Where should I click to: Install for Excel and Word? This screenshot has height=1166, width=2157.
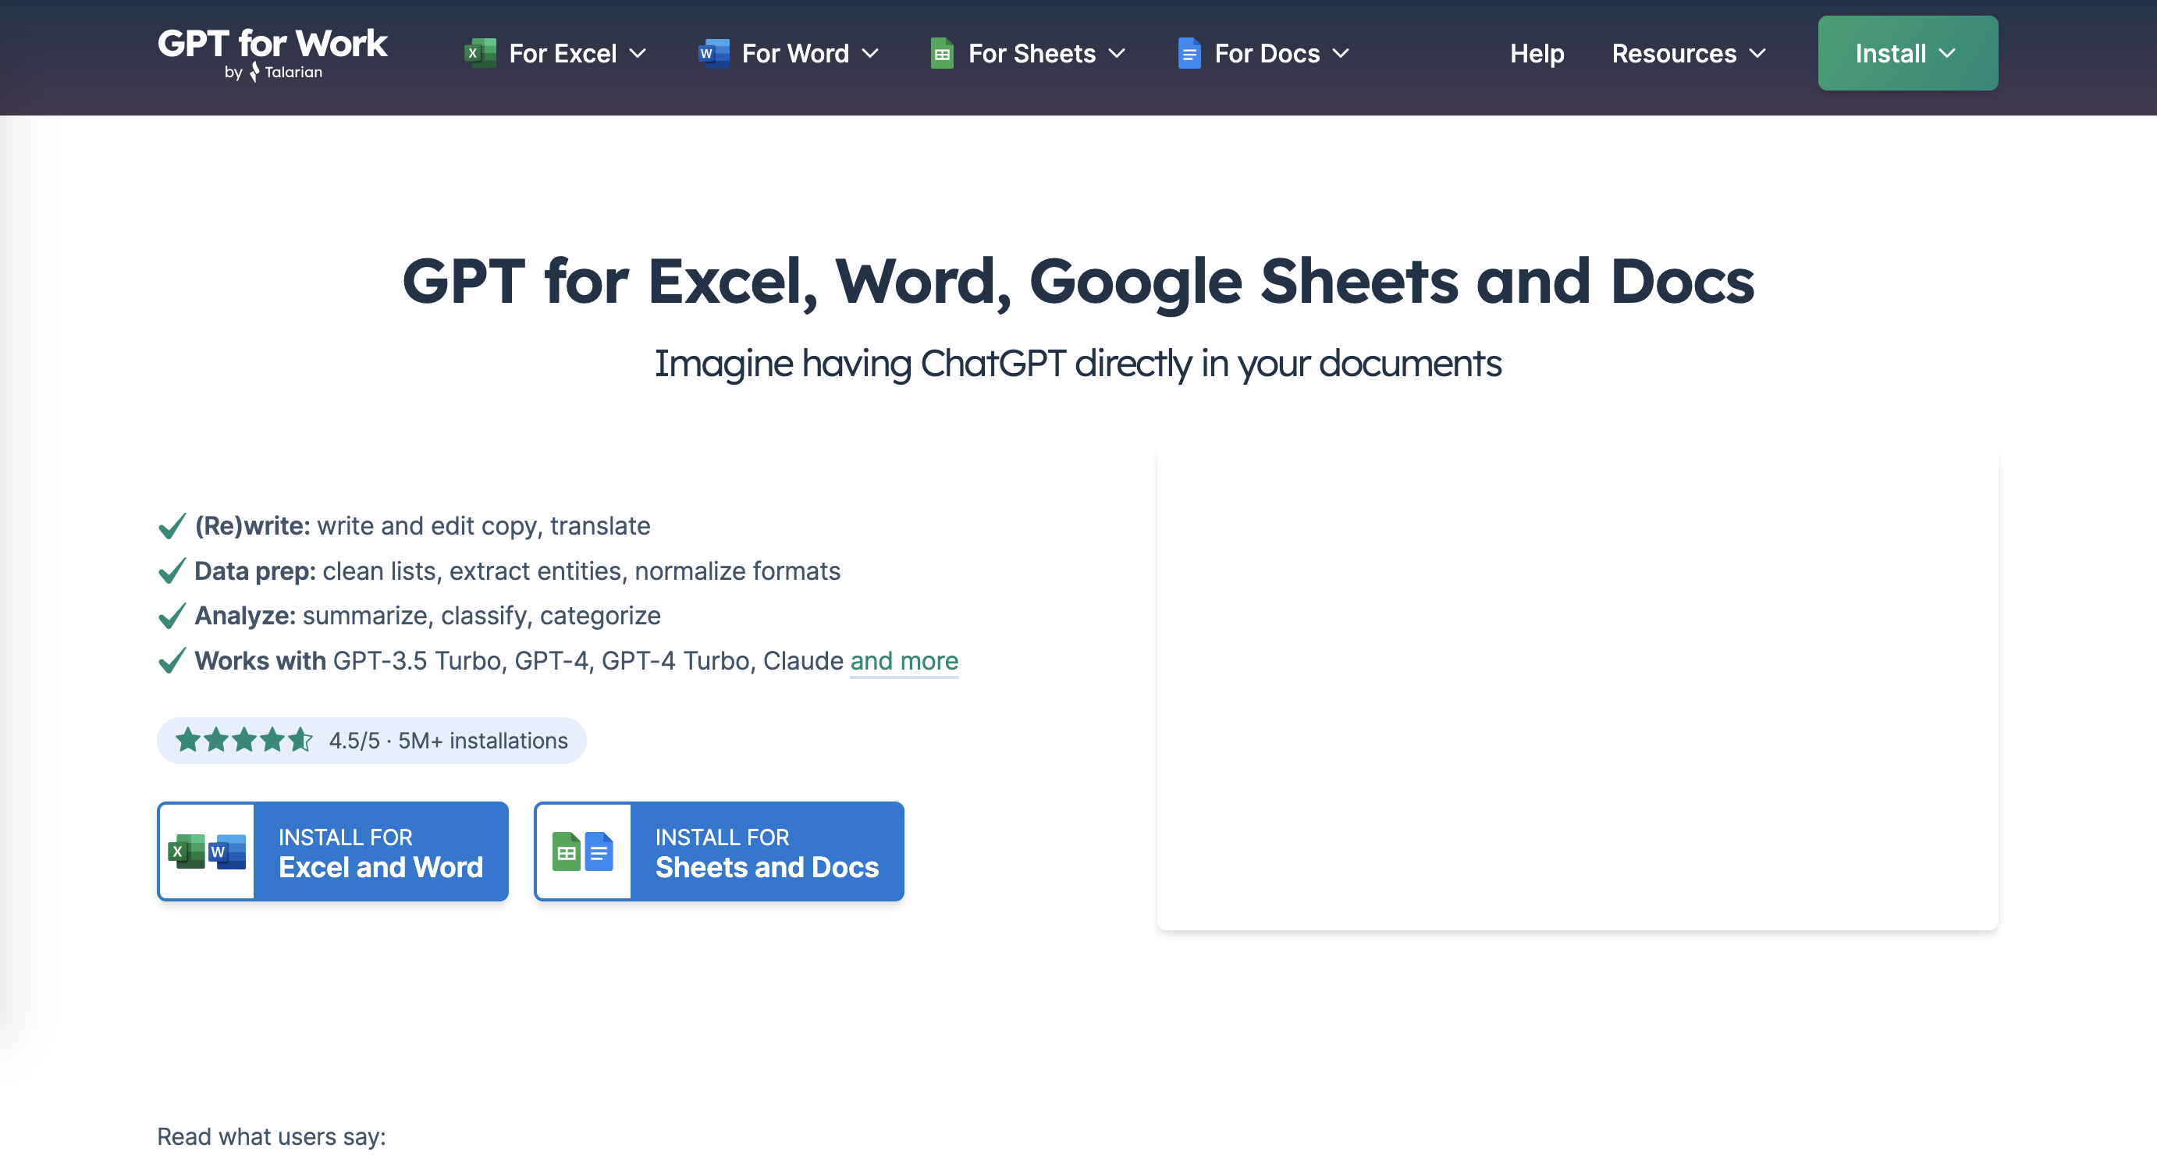pyautogui.click(x=333, y=852)
